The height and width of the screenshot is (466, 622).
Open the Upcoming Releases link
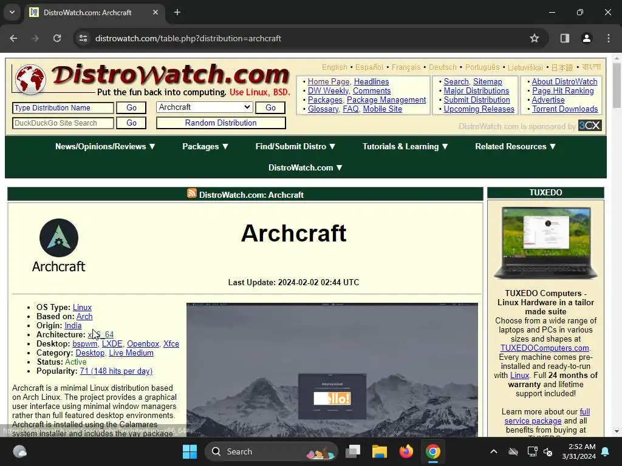coord(479,109)
